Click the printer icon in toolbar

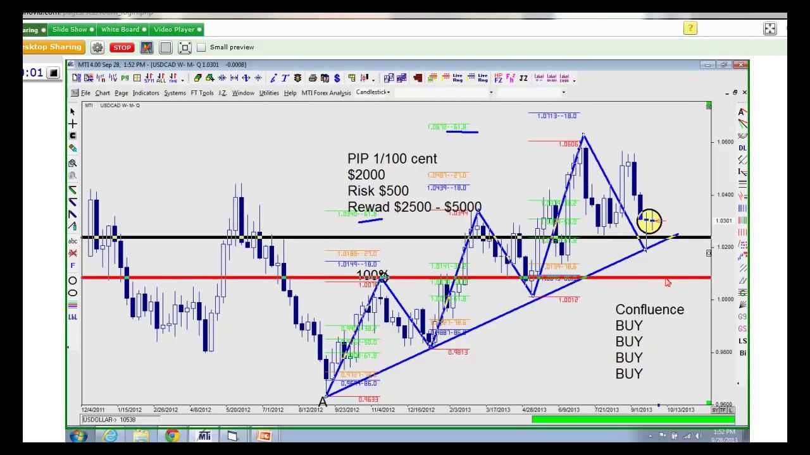click(x=313, y=78)
